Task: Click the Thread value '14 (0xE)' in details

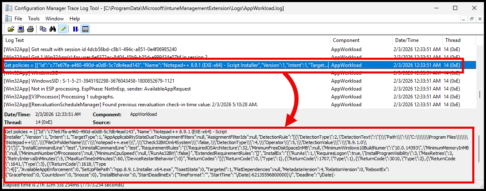Action: tap(44, 122)
